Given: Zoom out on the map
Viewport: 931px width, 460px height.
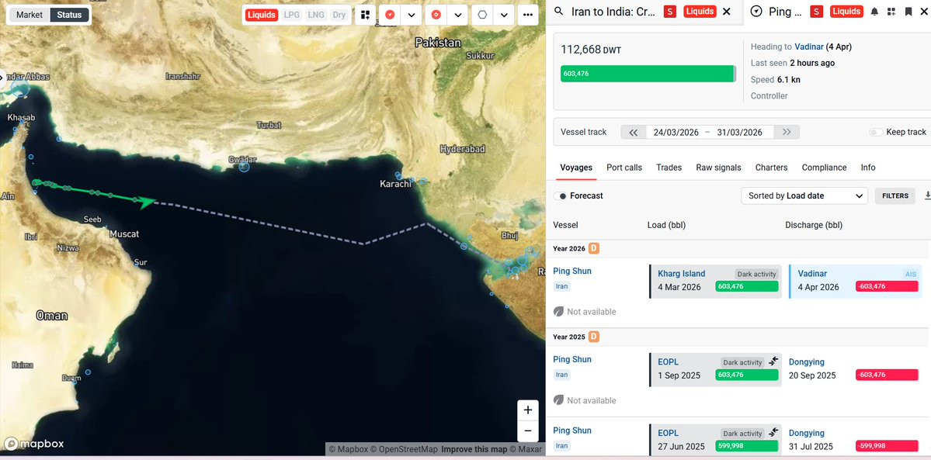Looking at the screenshot, I should (x=528, y=431).
